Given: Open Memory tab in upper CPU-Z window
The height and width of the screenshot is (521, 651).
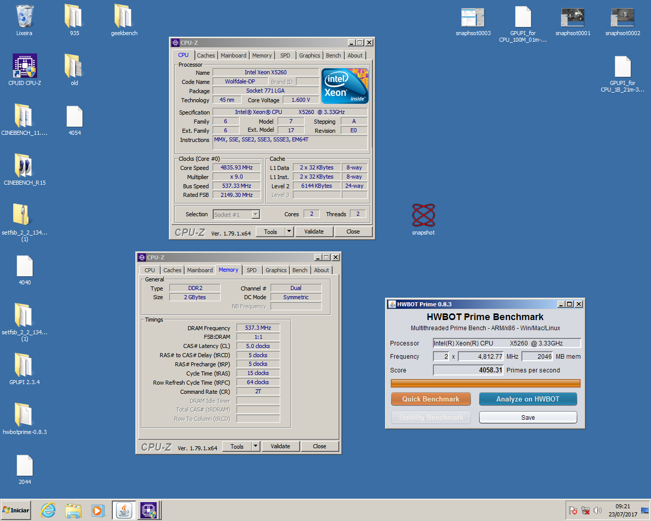Looking at the screenshot, I should pyautogui.click(x=262, y=55).
